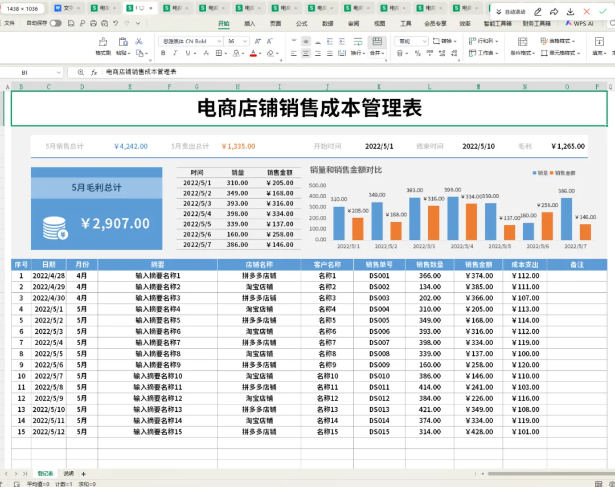
Task: Click the Paste (粘贴) clipboard icon
Action: pos(123,42)
